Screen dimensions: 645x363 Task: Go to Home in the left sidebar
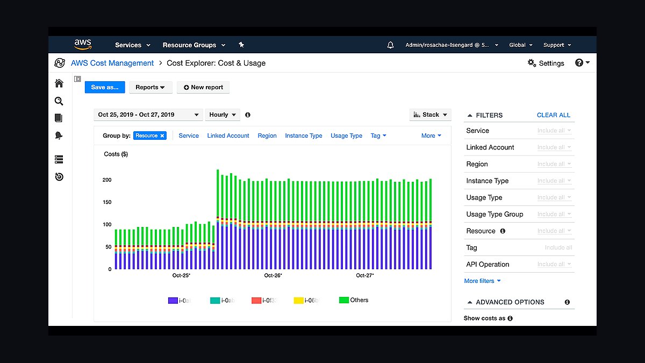(59, 83)
